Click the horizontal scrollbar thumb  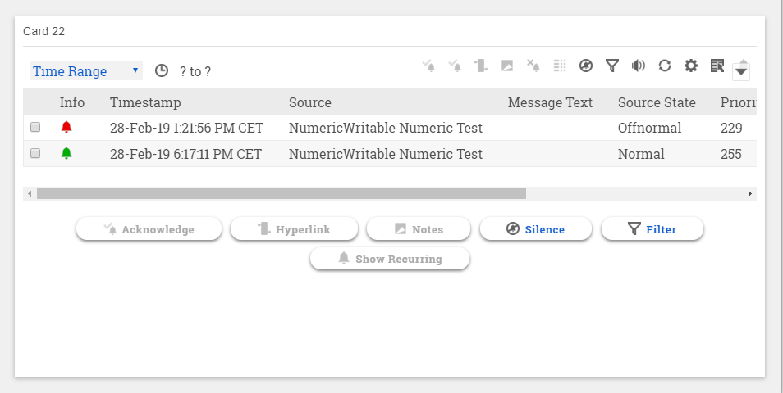281,194
